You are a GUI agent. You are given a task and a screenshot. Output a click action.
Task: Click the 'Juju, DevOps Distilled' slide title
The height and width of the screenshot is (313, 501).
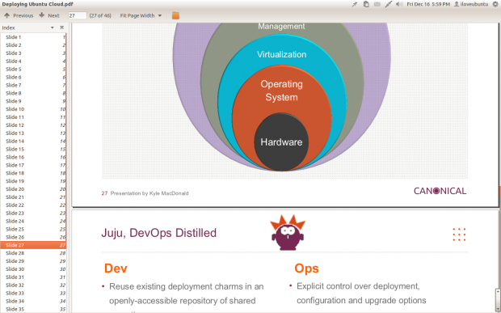(159, 233)
